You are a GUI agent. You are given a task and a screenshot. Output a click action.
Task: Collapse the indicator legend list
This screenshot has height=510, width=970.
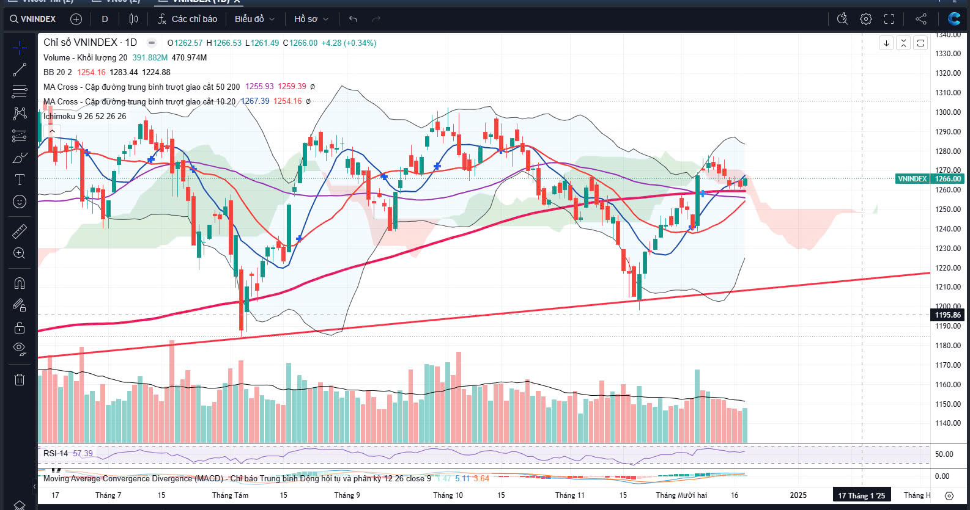[x=52, y=131]
